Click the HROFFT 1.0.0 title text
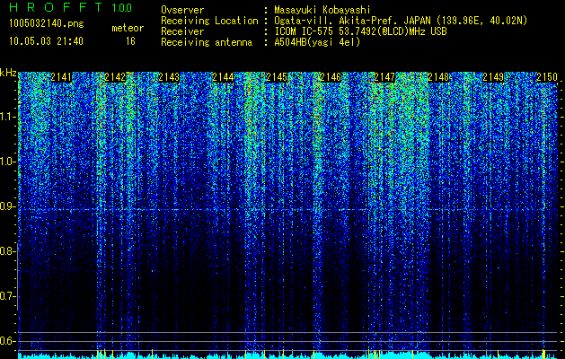 pyautogui.click(x=71, y=7)
